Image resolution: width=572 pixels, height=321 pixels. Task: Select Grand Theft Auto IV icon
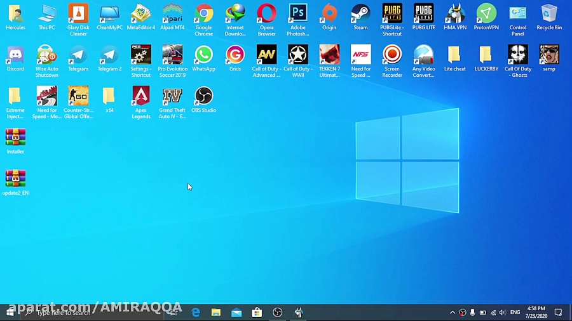tap(172, 103)
